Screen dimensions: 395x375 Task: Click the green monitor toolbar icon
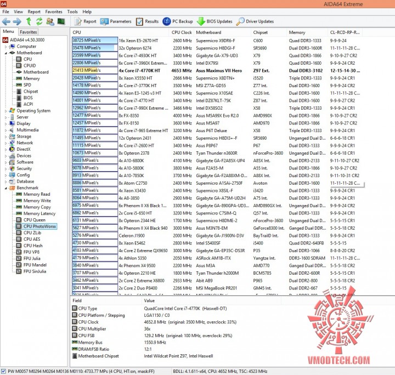(x=61, y=21)
